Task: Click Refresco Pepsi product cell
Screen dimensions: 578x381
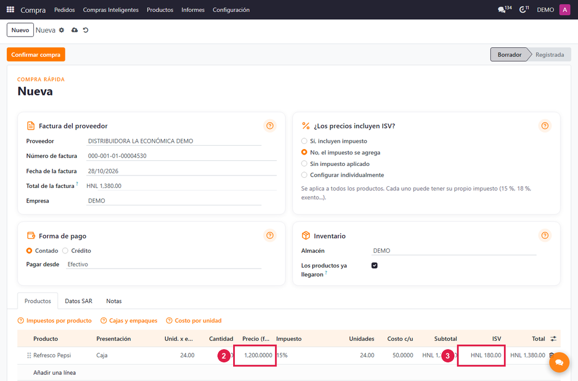Action: 52,355
